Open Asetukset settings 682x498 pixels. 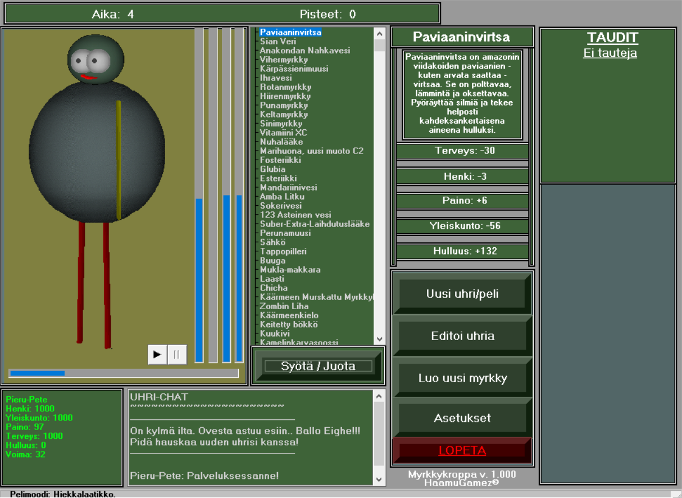[x=462, y=418]
